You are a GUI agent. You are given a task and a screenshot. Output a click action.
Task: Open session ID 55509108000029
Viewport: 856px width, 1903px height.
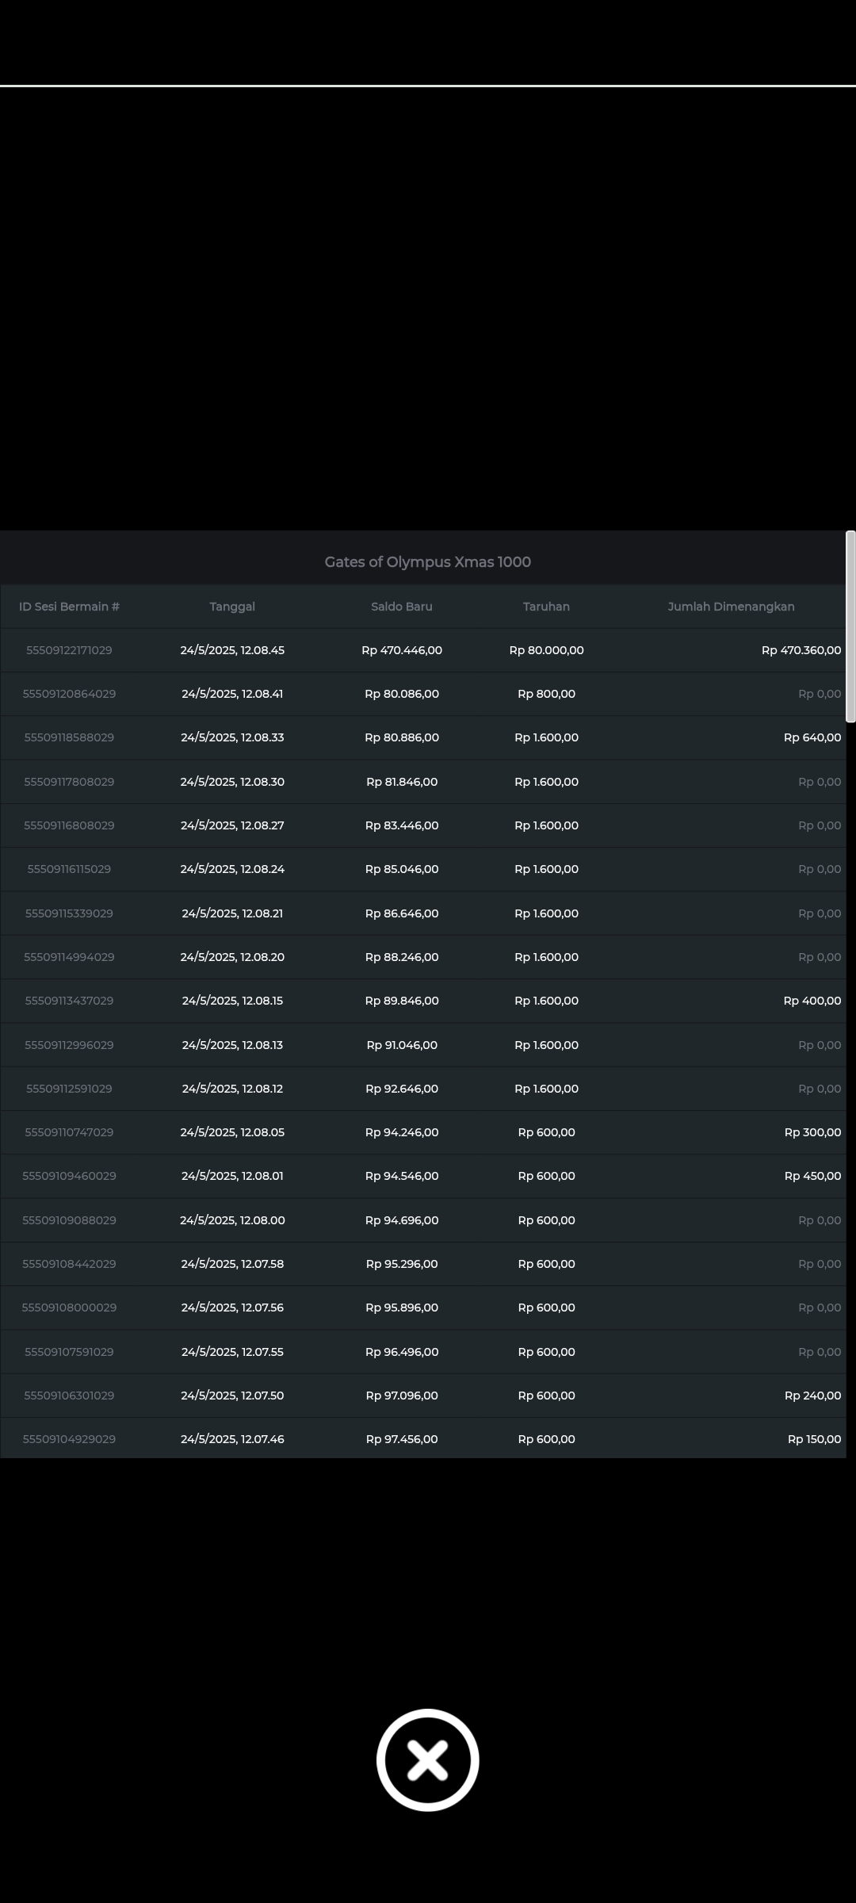point(69,1308)
